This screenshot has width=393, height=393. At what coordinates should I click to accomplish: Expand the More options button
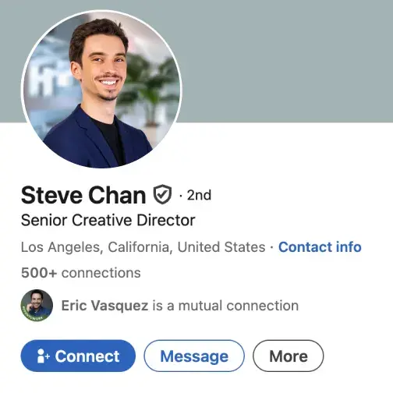pyautogui.click(x=289, y=356)
